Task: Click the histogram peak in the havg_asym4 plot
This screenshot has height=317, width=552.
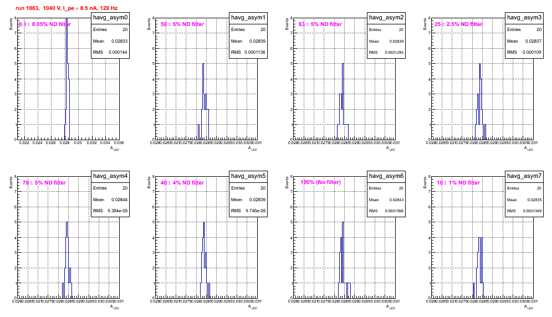Action: 67,222
